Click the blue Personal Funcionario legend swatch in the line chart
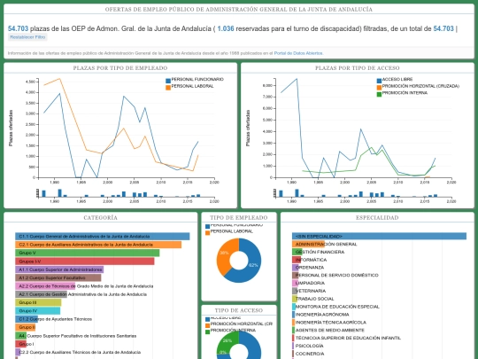Screen dimensions: 478x359 click(168, 81)
